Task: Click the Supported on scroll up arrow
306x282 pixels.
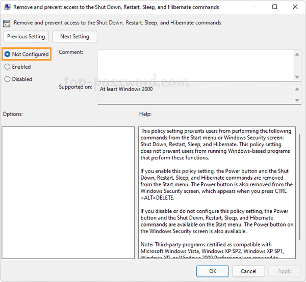Action: coord(297,88)
